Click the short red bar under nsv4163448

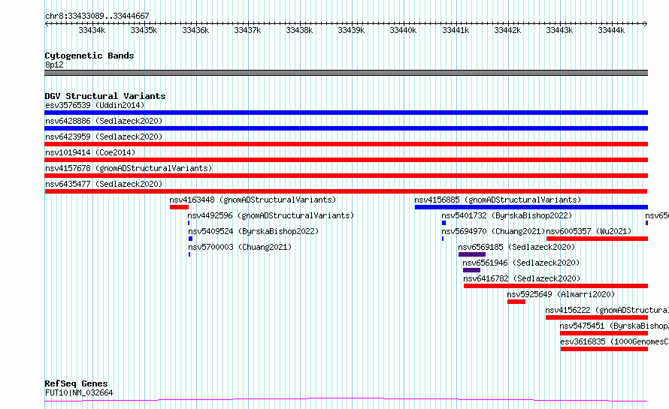(x=179, y=207)
